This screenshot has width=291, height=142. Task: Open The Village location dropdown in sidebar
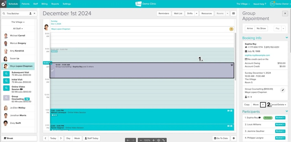point(18,22)
